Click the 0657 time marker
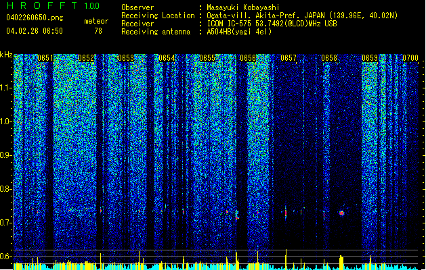This screenshot has height=270, width=426. (289, 58)
